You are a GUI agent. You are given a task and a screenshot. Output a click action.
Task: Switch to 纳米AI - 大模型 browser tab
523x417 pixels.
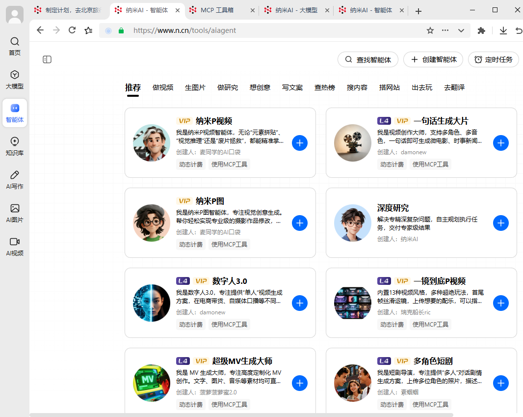[x=292, y=10]
